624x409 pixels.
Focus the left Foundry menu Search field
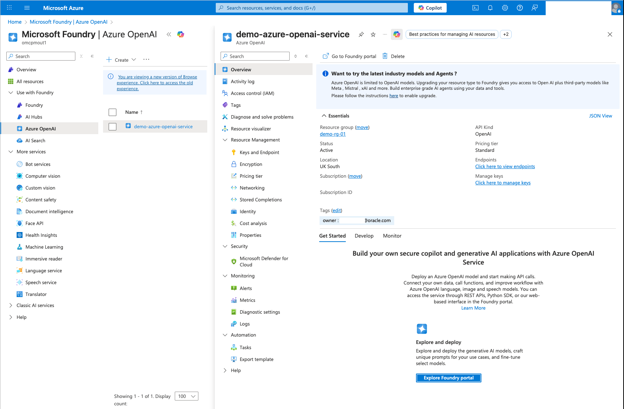pyautogui.click(x=41, y=56)
